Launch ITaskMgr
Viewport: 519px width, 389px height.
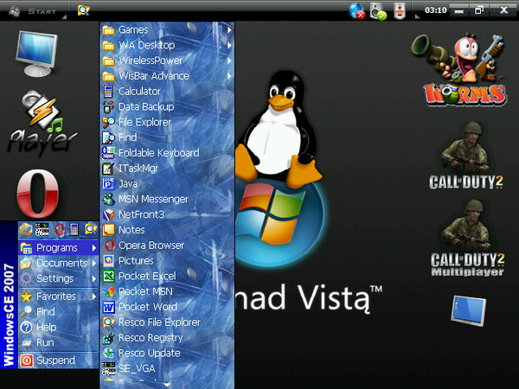[x=167, y=169]
